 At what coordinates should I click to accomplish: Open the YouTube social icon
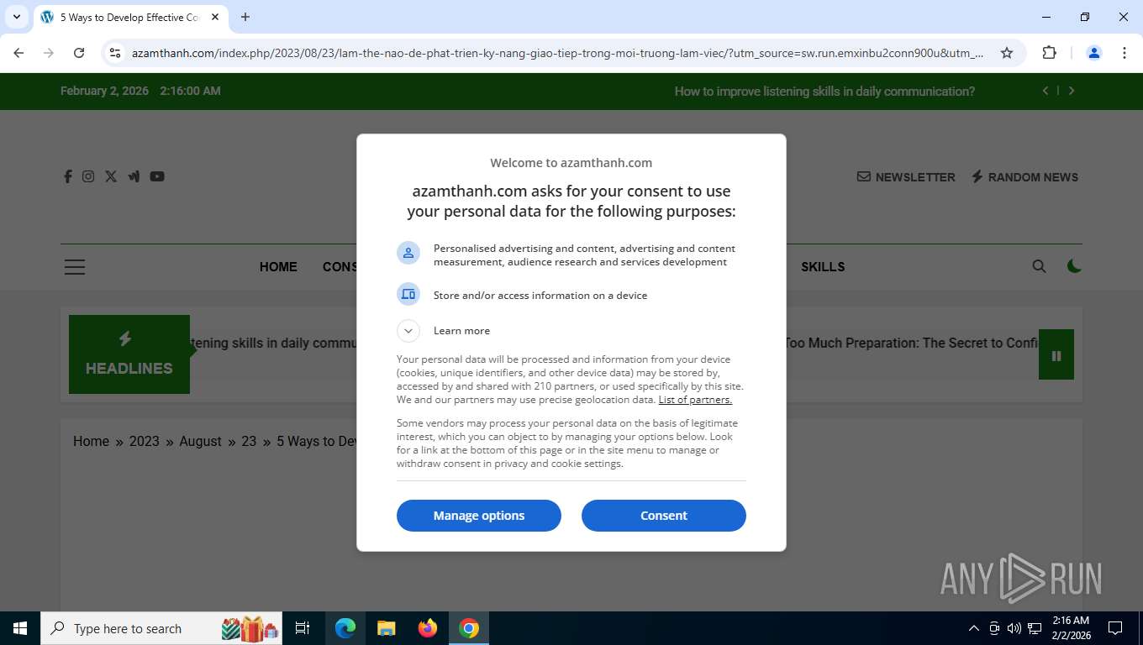coord(157,176)
